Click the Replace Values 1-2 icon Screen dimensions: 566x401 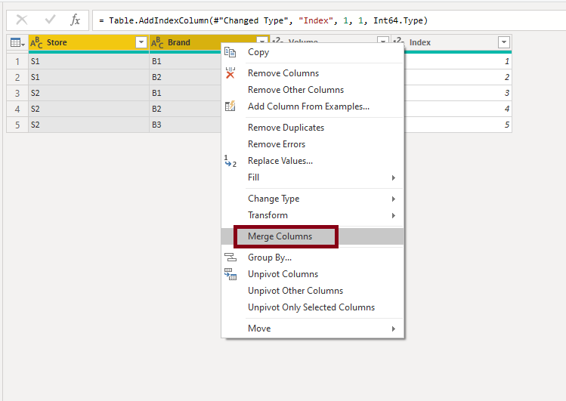coord(230,161)
